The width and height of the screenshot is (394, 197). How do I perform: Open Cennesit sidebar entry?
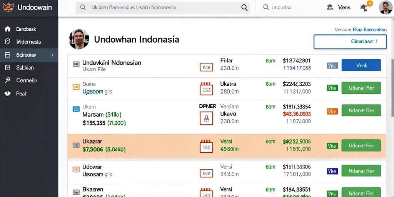(27, 80)
